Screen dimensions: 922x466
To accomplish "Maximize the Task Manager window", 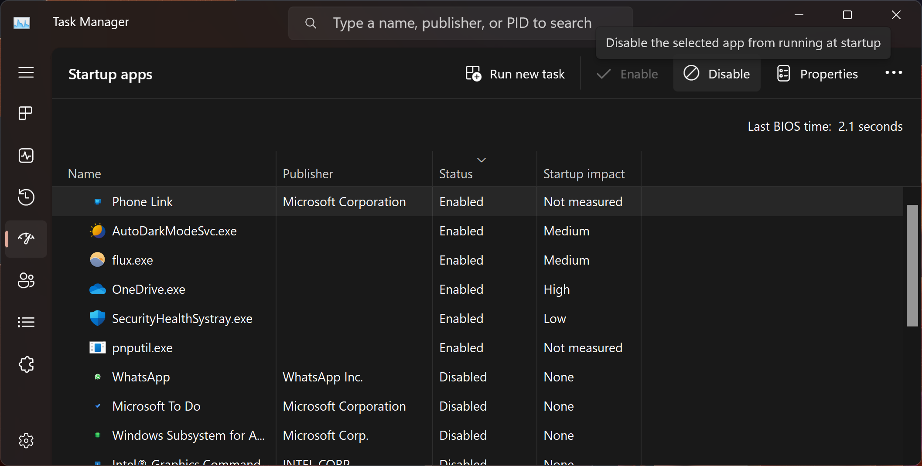I will (x=847, y=15).
